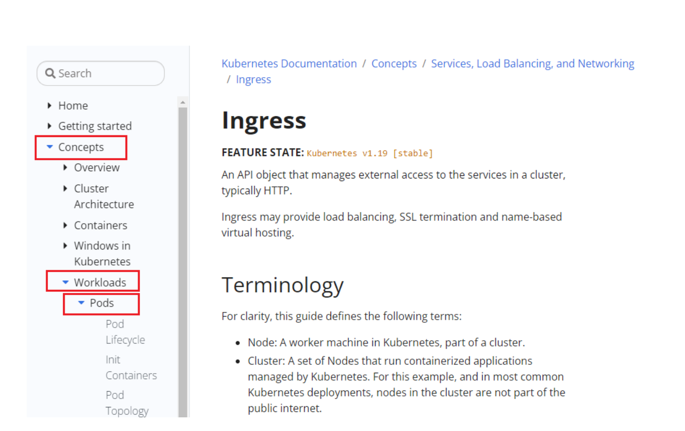Screen dimensions: 685x431
Task: Go to Kubernetes Documentation breadcrumb
Action: pos(289,64)
